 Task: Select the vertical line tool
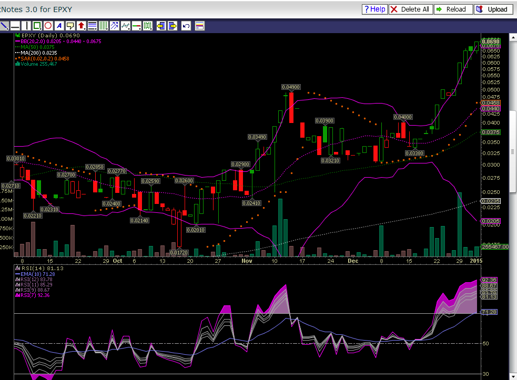point(26,26)
